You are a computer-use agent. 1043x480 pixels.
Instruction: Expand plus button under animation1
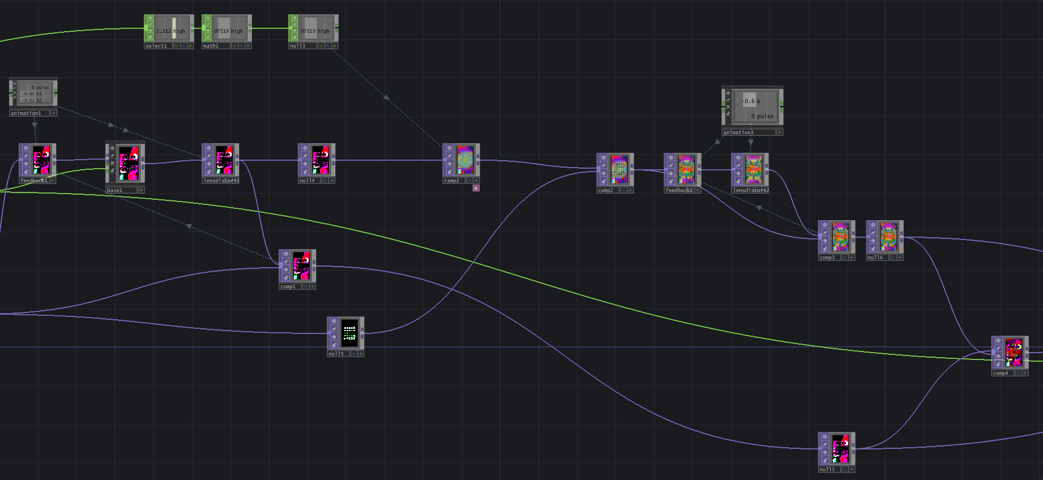coord(54,113)
